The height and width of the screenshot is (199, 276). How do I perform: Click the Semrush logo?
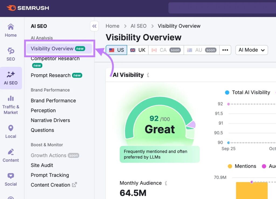pyautogui.click(x=28, y=8)
